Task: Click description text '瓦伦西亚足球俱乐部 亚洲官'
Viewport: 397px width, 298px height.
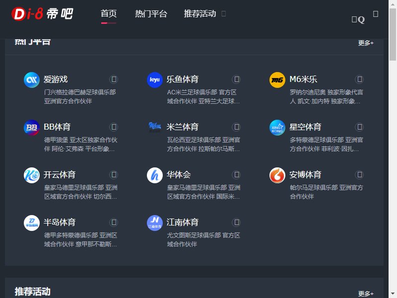Action: (x=203, y=140)
